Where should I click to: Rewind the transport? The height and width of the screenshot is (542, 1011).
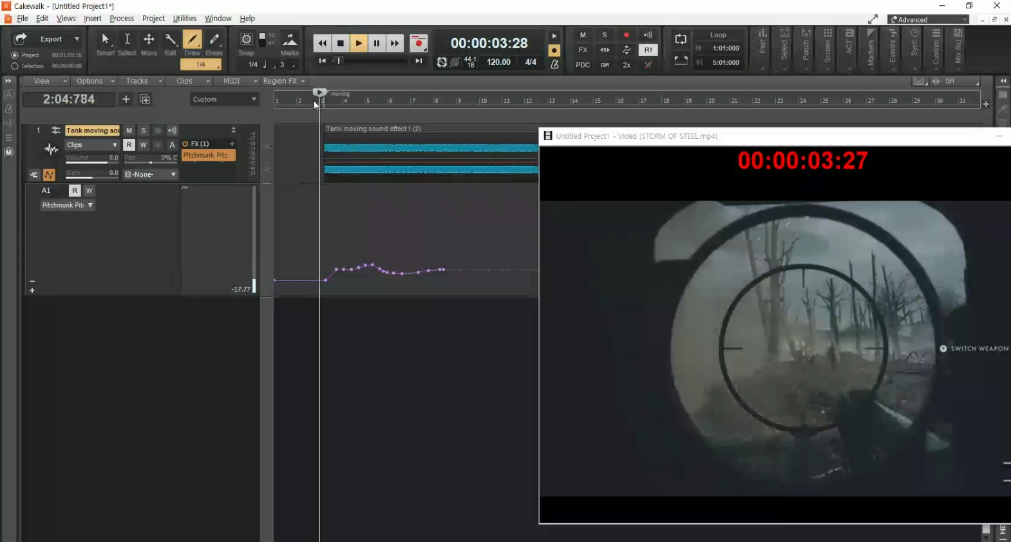coord(322,43)
